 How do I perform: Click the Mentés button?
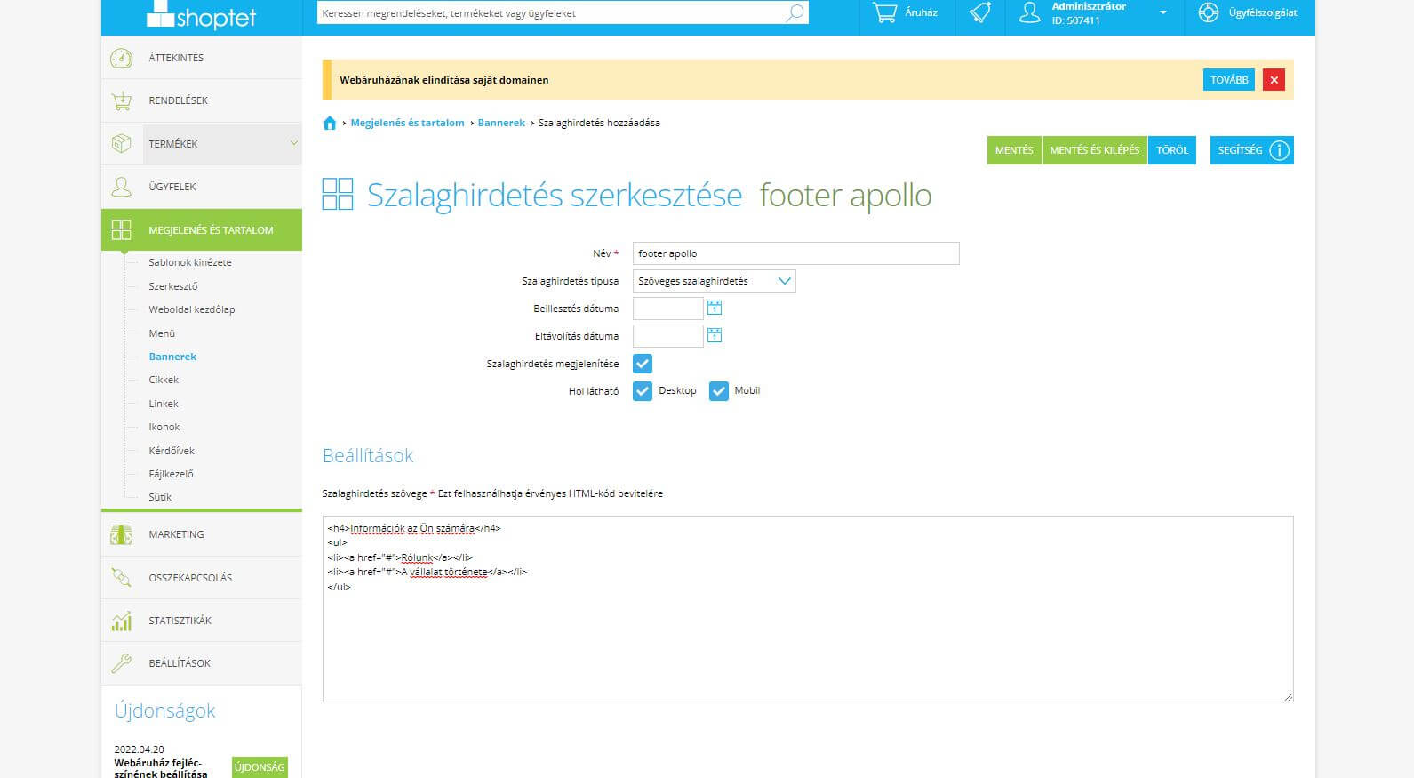coord(1014,150)
